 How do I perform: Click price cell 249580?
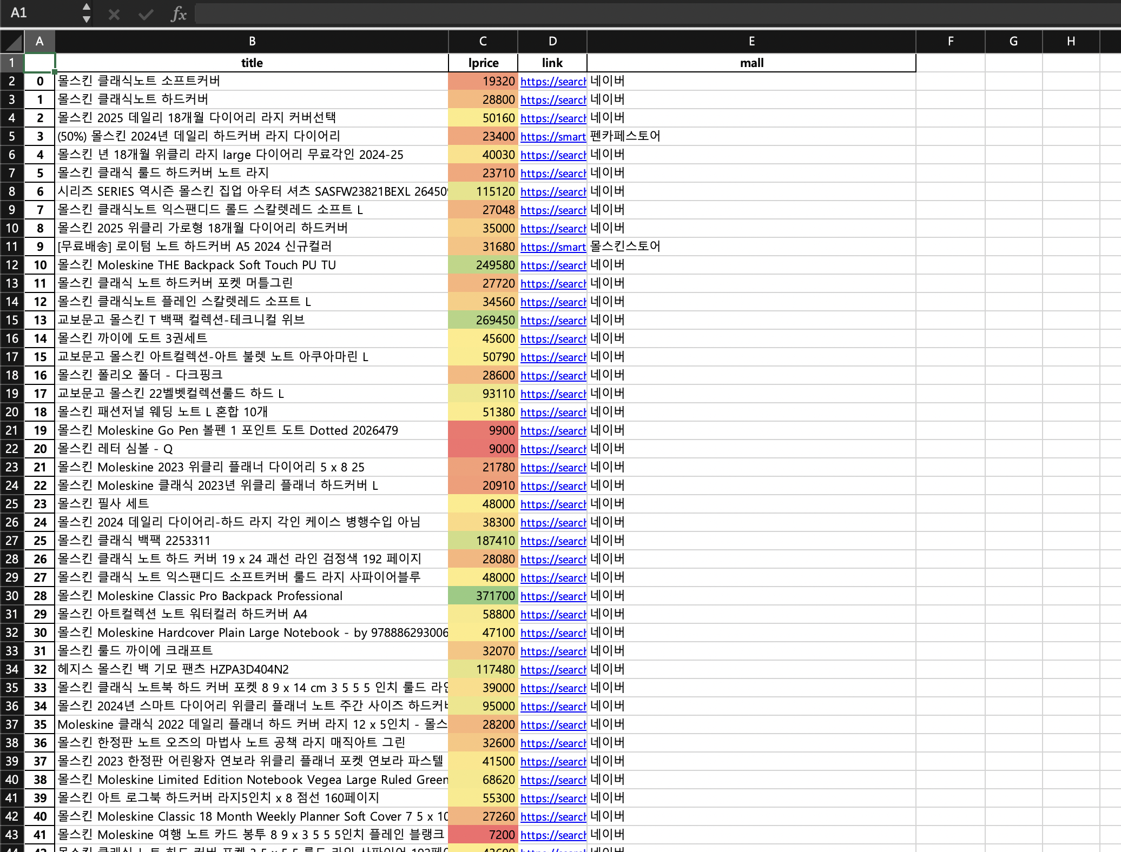483,265
